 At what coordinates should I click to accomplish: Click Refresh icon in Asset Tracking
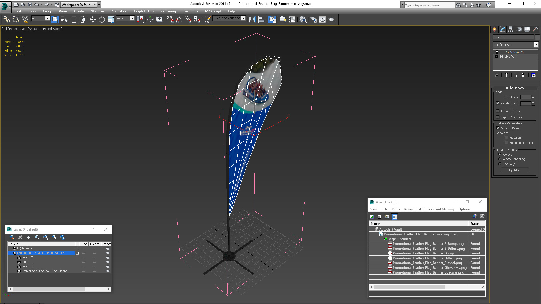(x=372, y=217)
